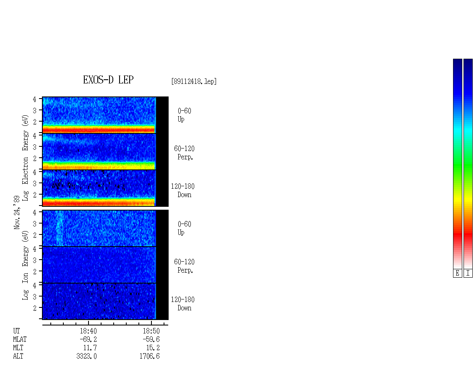Image resolution: width=474 pixels, height=367 pixels.
Task: Click the Log Ion Energy (eV) axis label
Action: click(25, 265)
